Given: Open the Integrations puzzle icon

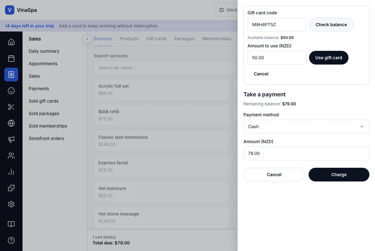Looking at the screenshot, I should click(11, 188).
